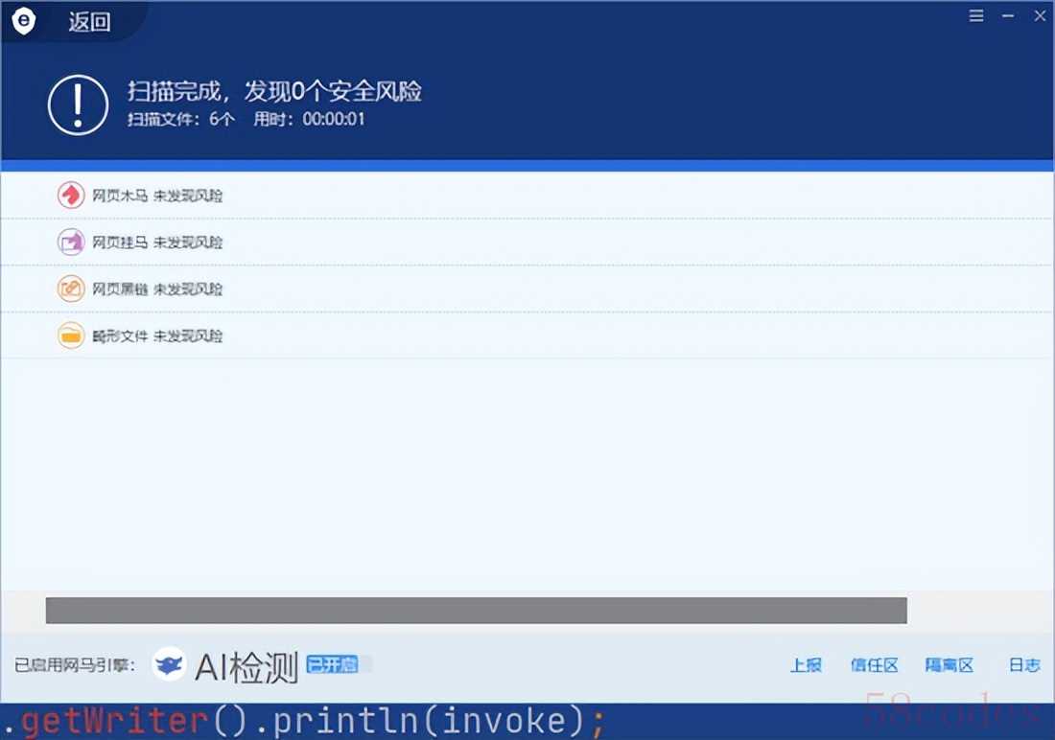Click the gray bar above the engine row
Image resolution: width=1055 pixels, height=740 pixels.
[x=477, y=611]
